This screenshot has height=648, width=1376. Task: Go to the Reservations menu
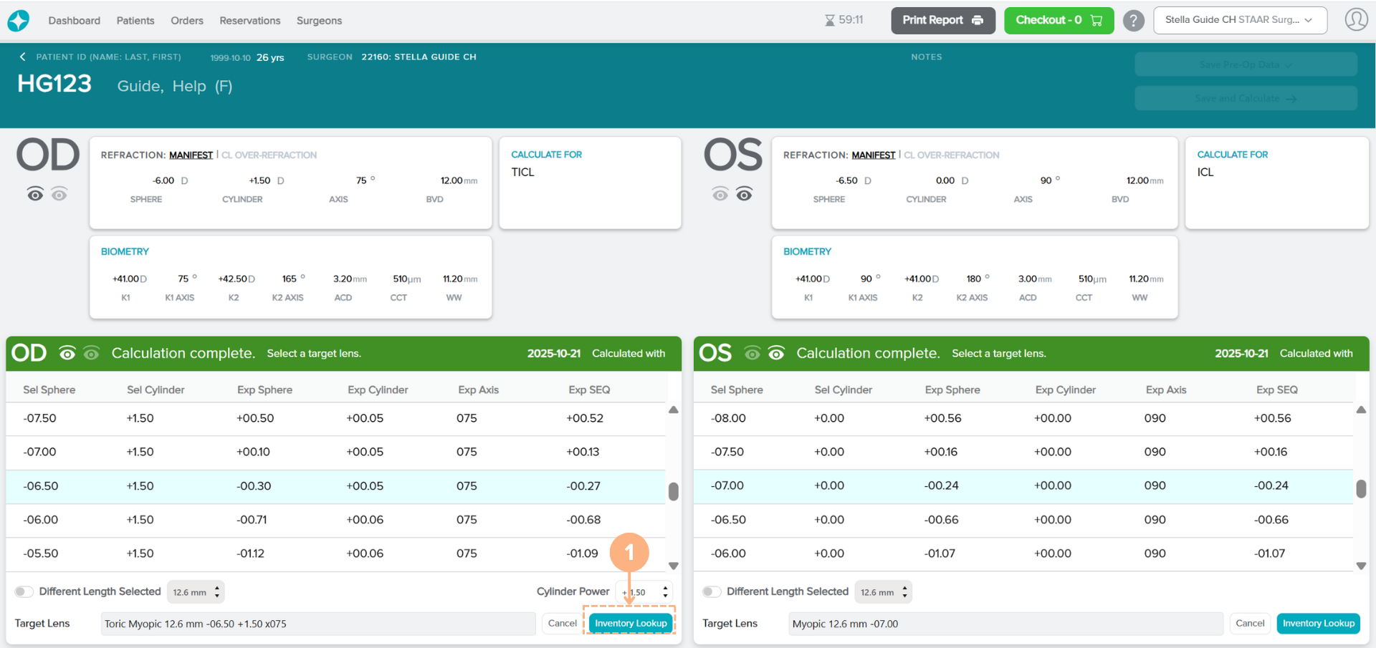pyautogui.click(x=249, y=21)
